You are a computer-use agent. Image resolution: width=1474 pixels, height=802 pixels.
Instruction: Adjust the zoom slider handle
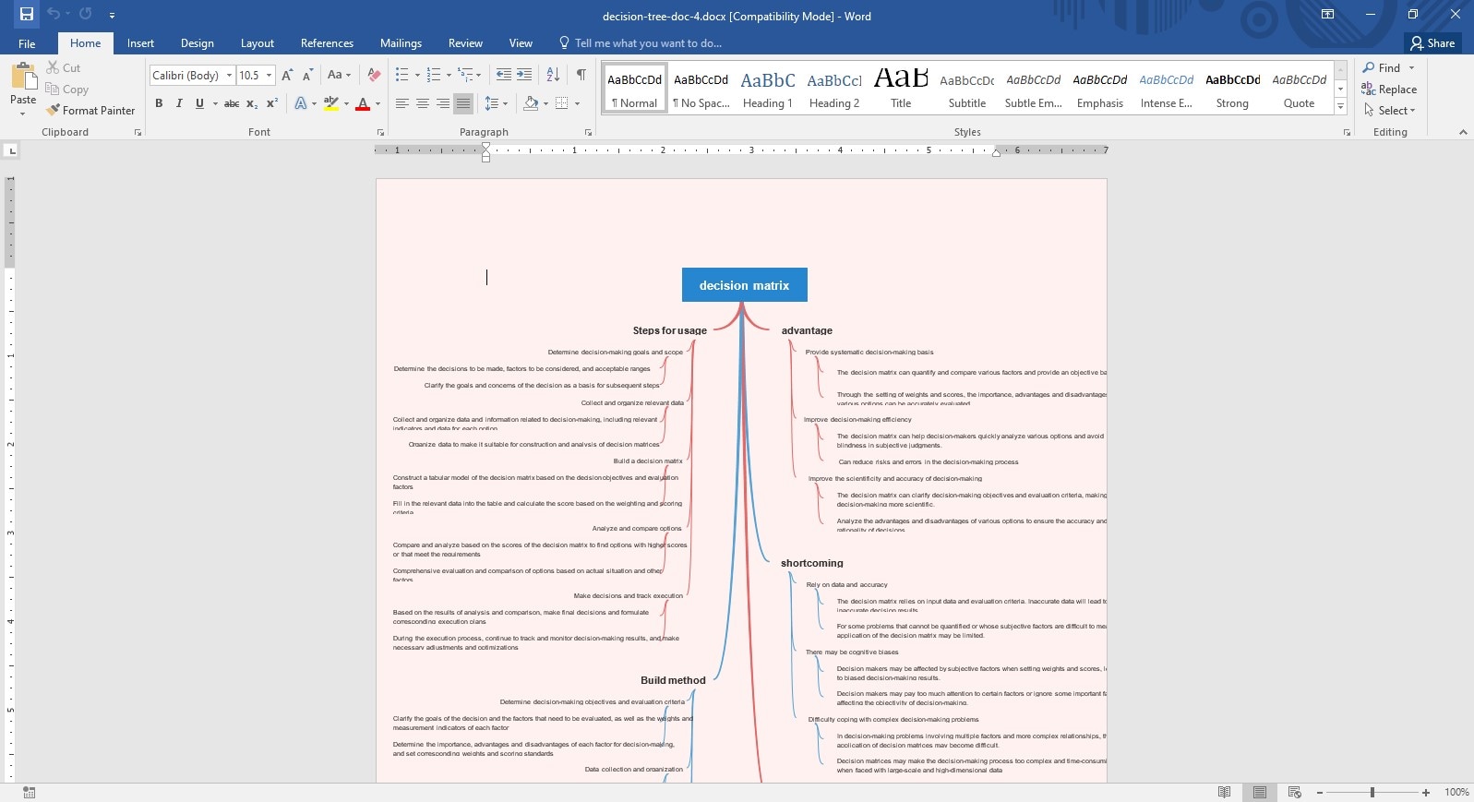pyautogui.click(x=1372, y=792)
